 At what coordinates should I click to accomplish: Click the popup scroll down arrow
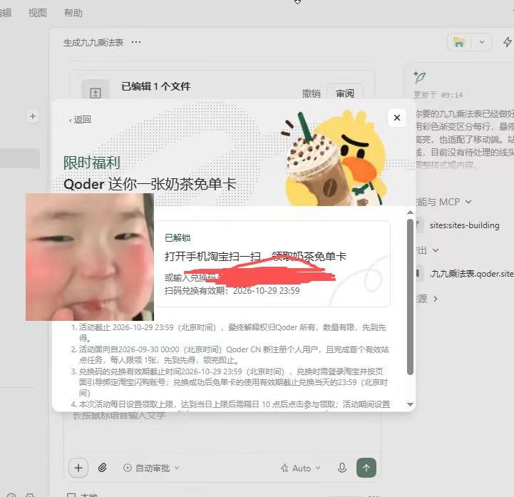click(410, 404)
